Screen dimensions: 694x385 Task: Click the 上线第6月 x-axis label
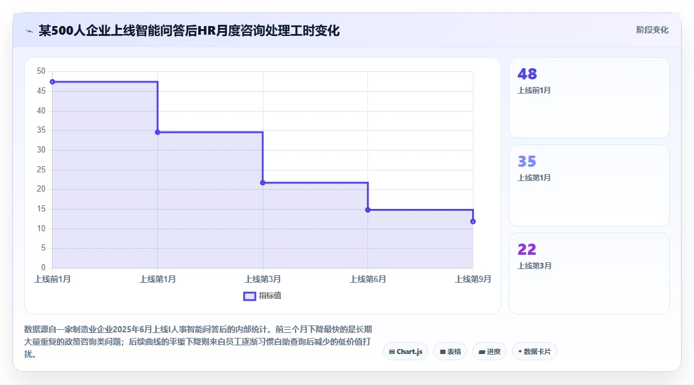(x=368, y=279)
